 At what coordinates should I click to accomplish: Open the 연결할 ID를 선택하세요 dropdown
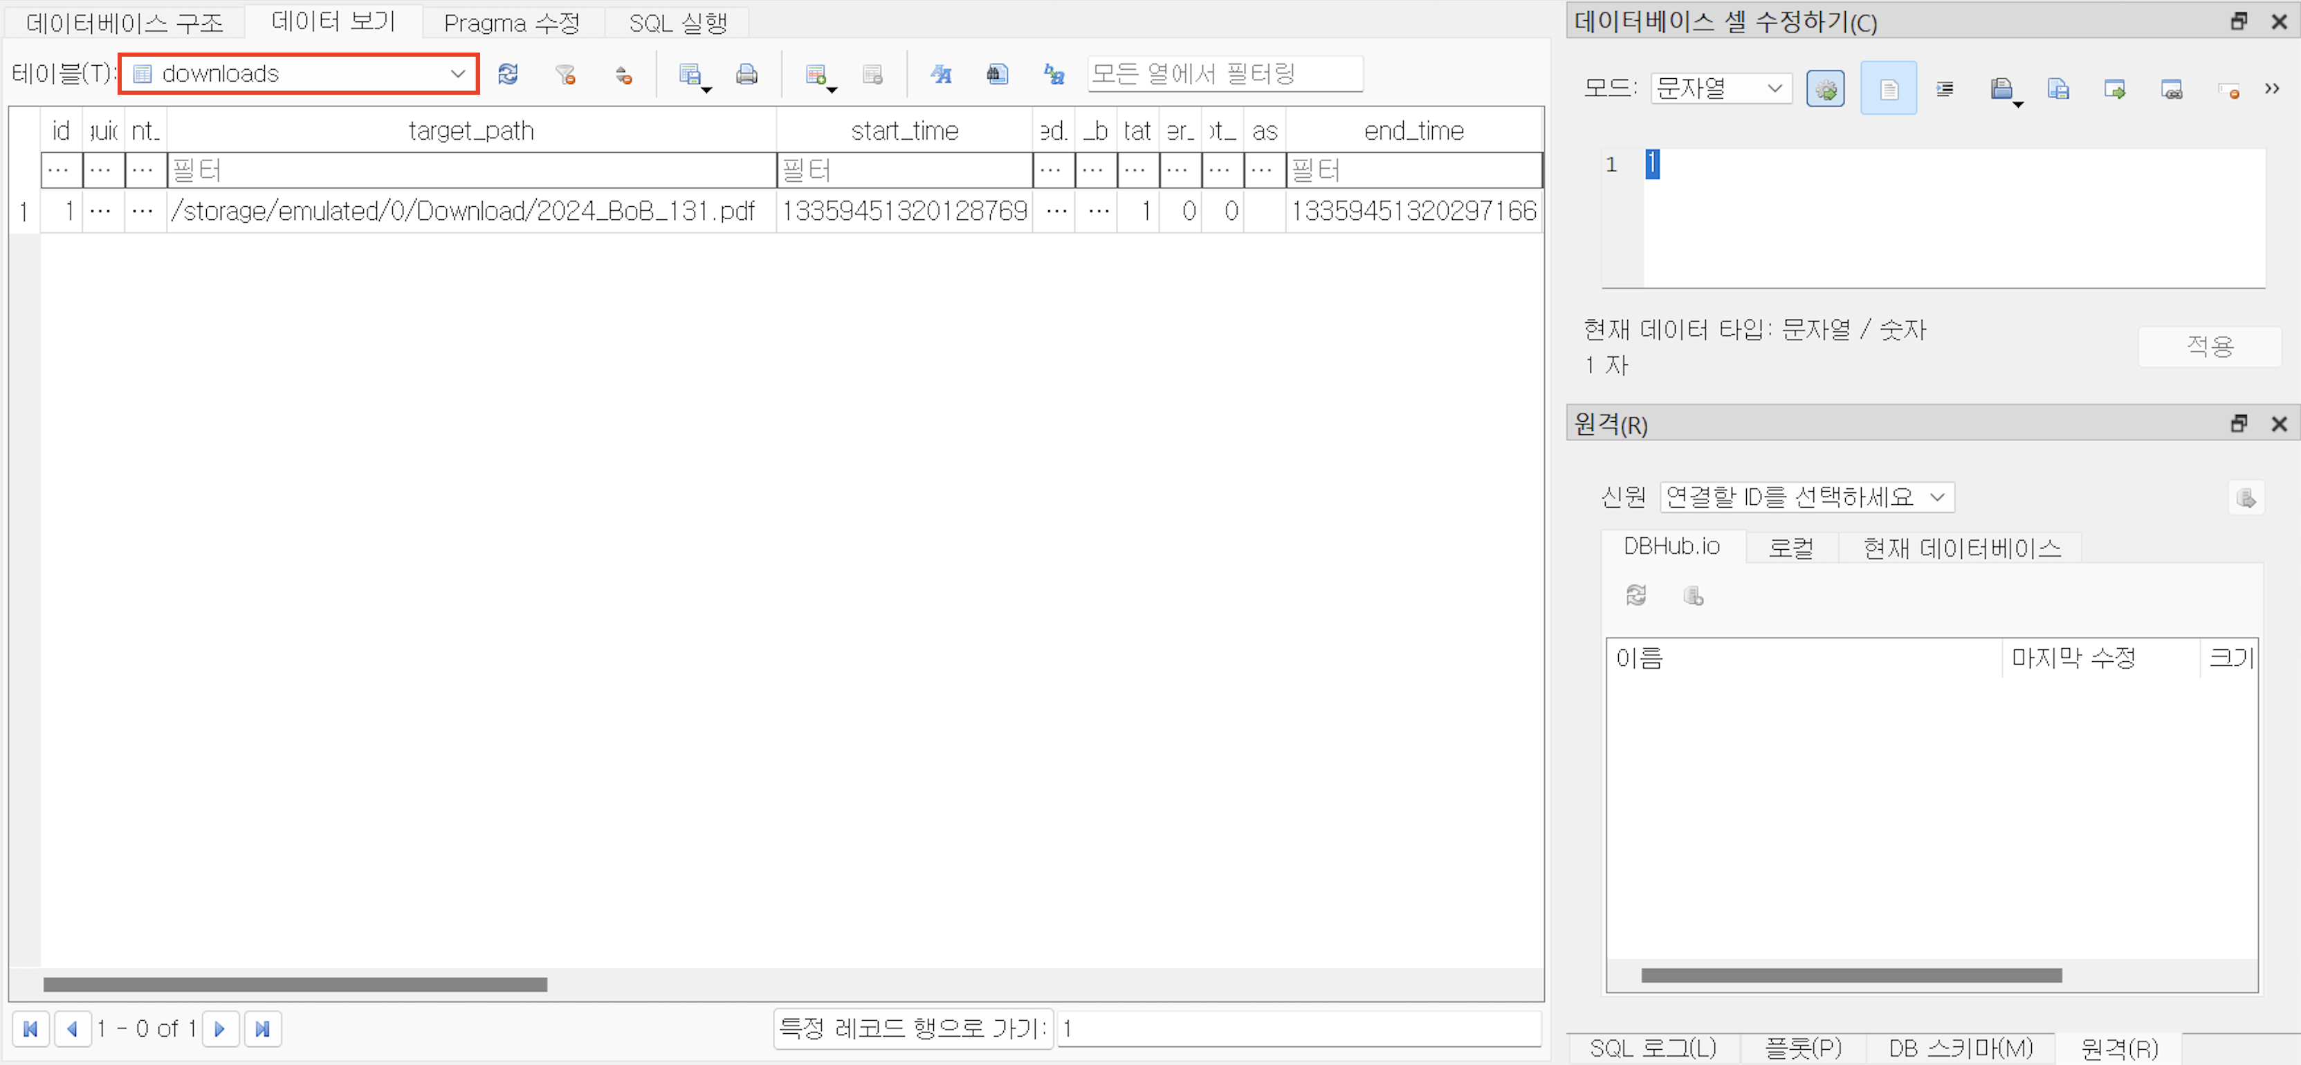[1806, 497]
